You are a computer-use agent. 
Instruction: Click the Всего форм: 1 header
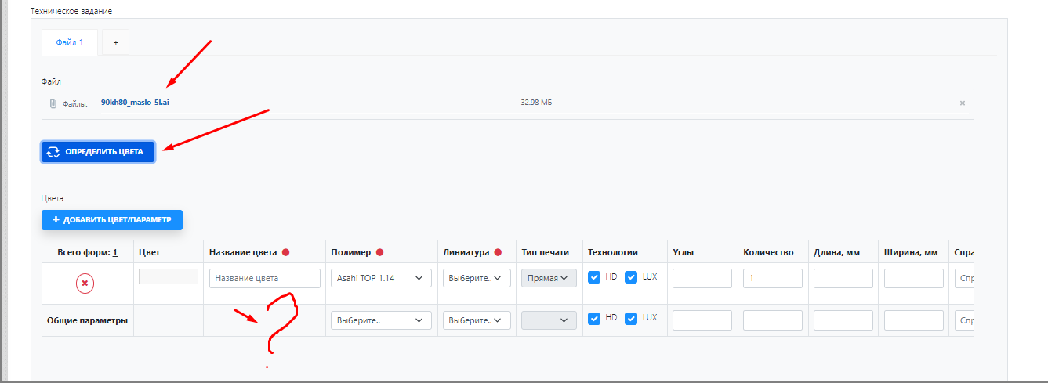[x=88, y=252]
